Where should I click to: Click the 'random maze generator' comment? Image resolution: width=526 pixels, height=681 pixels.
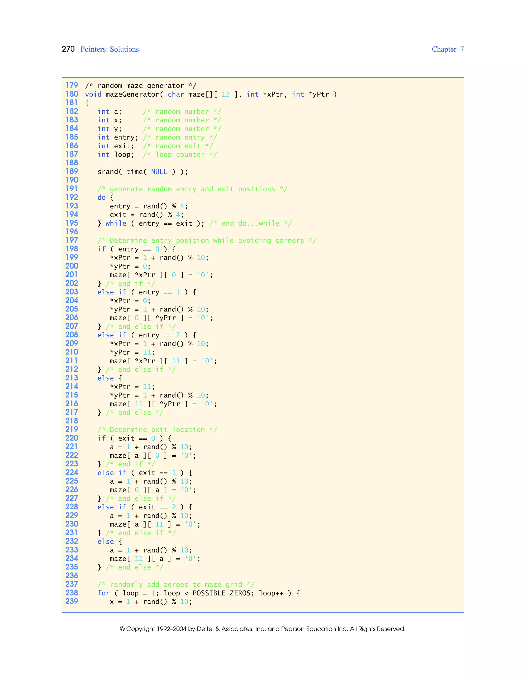coord(140,86)
